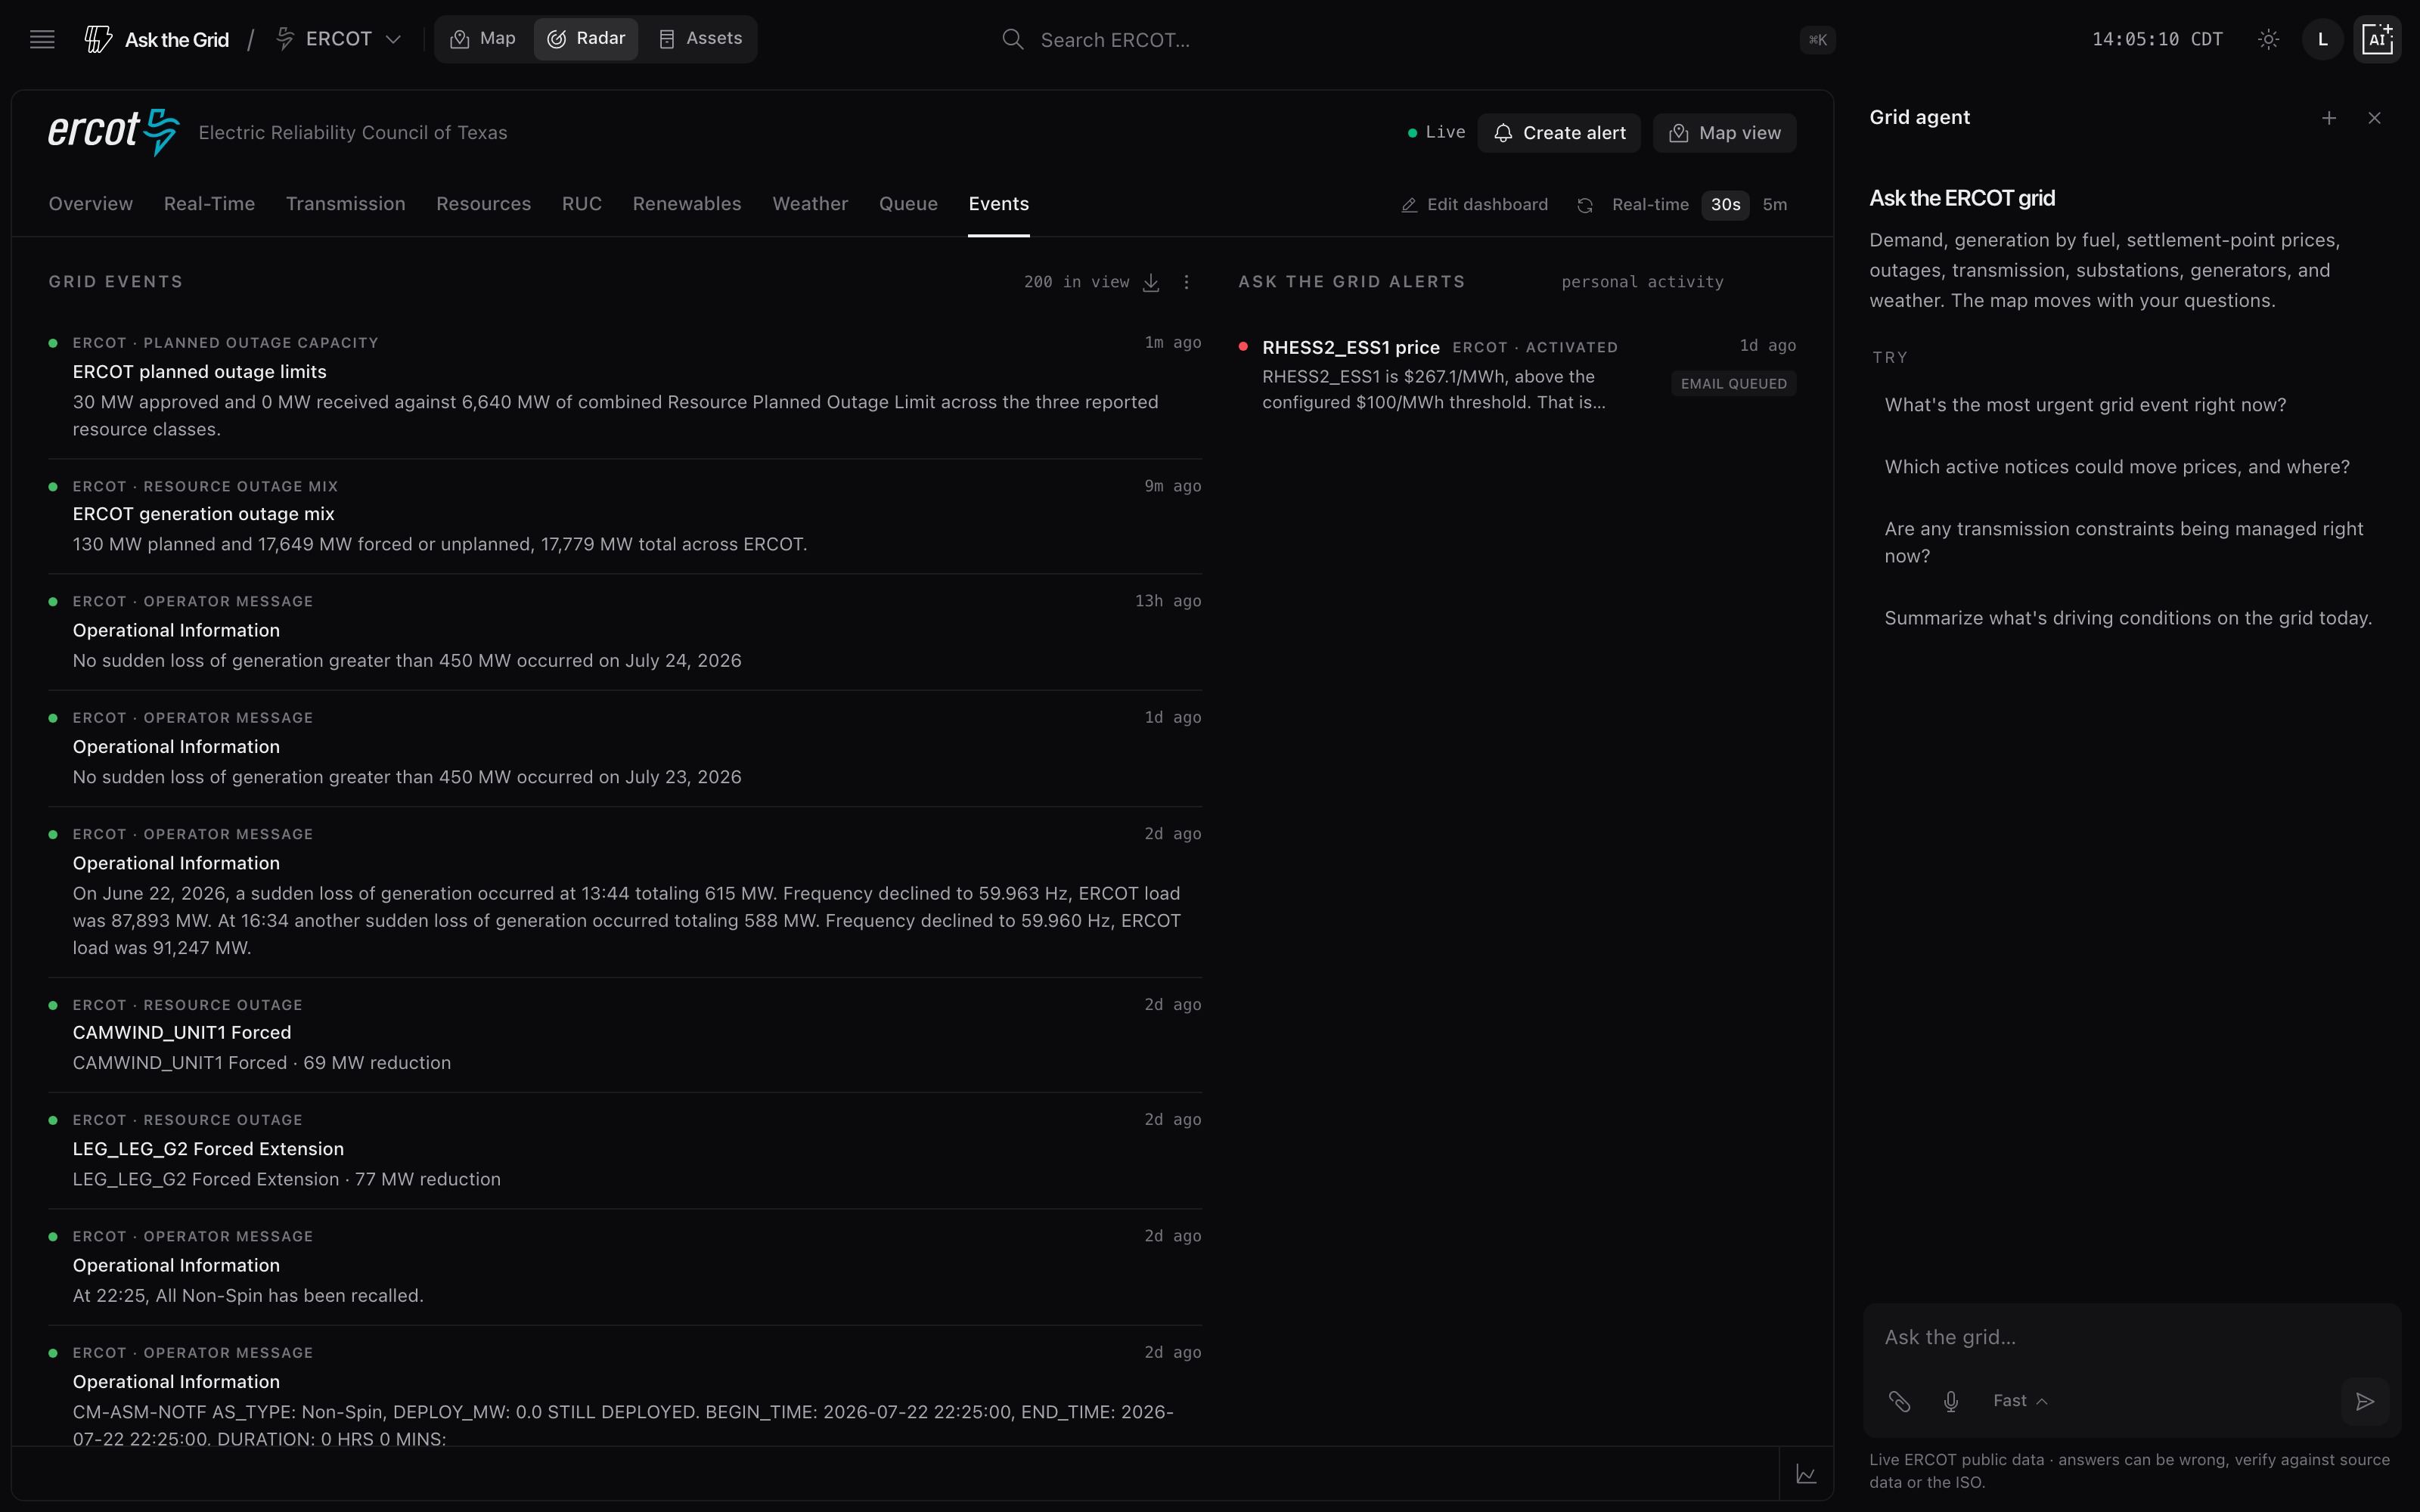This screenshot has height=1512, width=2420.
Task: Set refresh interval to 30s
Action: (x=1725, y=205)
